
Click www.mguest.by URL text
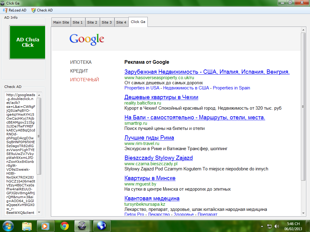(x=140, y=184)
